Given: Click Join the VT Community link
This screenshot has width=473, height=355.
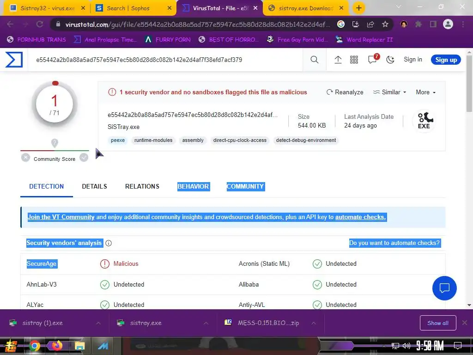Looking at the screenshot, I should pos(61,217).
